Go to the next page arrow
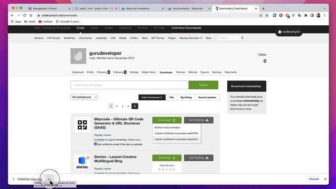The width and height of the screenshot is (336, 189). click(x=135, y=106)
